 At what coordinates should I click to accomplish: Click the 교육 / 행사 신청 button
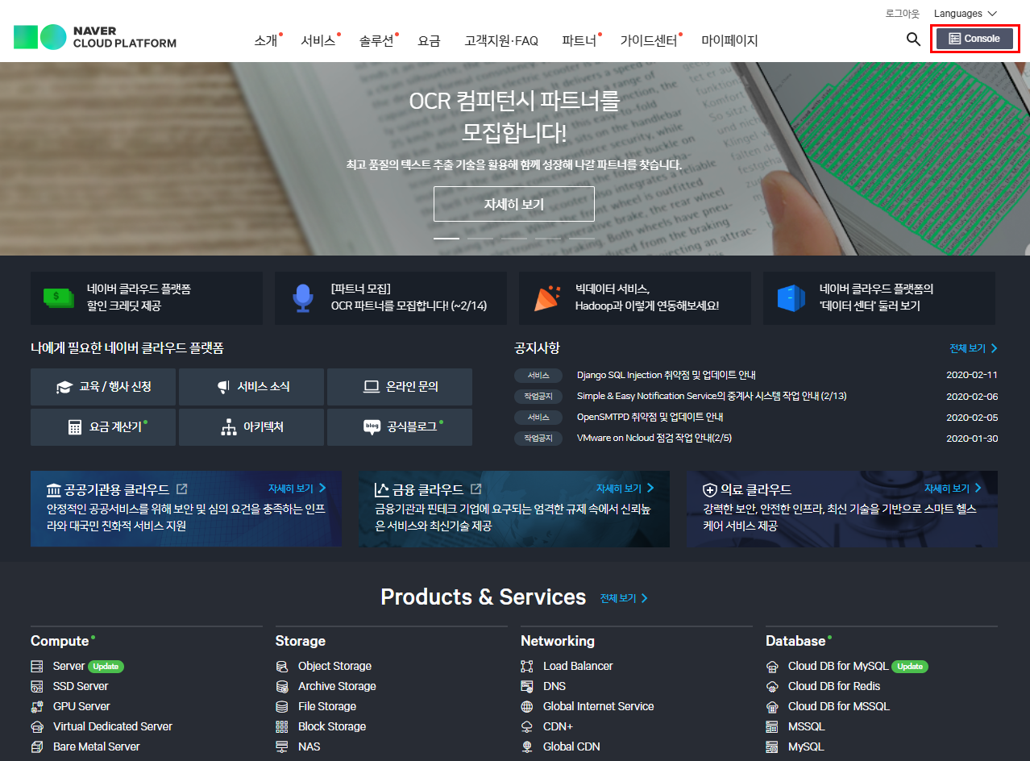tap(103, 387)
